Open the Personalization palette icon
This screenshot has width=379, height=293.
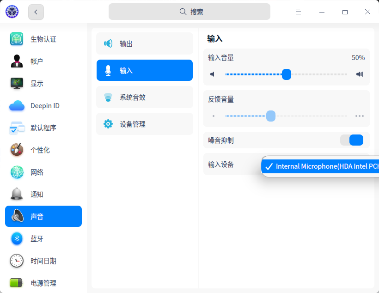(x=17, y=150)
